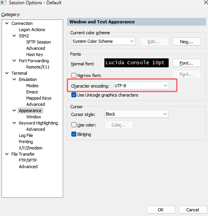Select Window under Appearance
The width and height of the screenshot is (208, 216).
(33, 117)
